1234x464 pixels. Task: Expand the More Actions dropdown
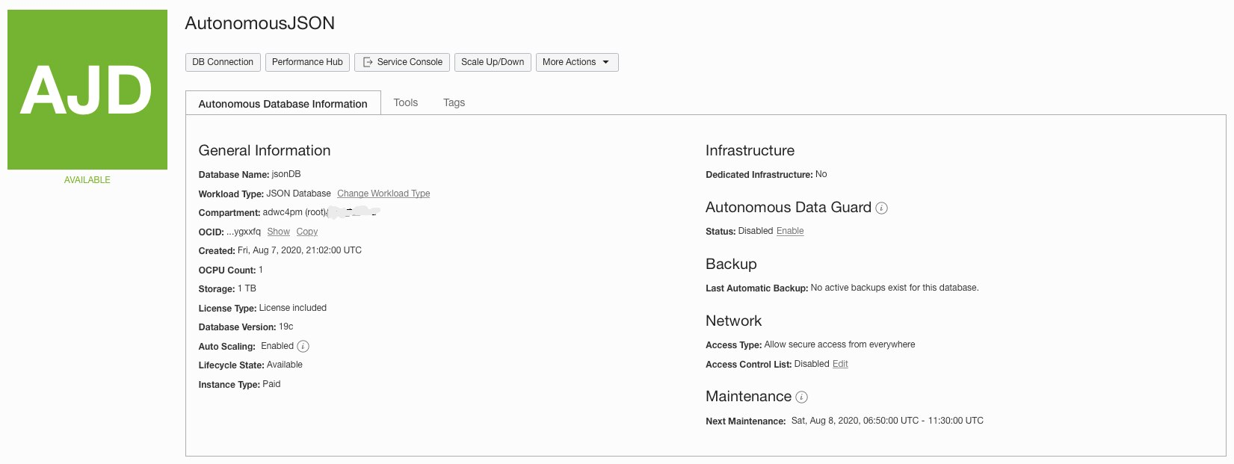[576, 62]
